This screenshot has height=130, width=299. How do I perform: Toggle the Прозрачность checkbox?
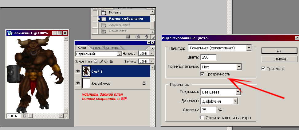[203, 74]
